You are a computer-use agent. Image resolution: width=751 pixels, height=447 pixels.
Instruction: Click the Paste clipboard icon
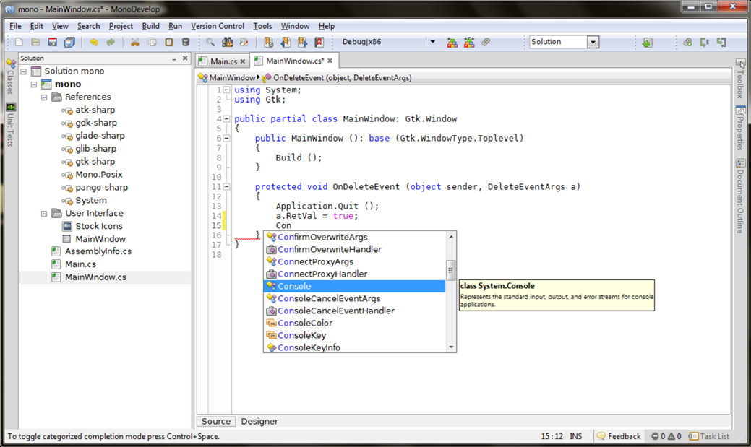click(x=169, y=42)
